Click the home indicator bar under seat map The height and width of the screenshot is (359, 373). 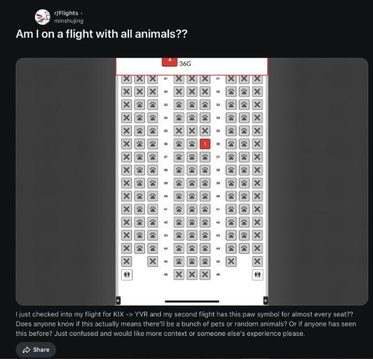tap(192, 301)
